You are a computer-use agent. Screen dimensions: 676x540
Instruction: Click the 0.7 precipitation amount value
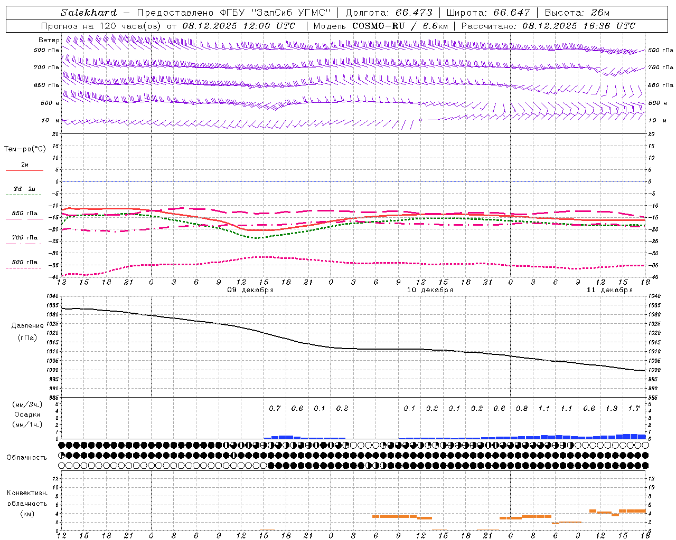click(x=275, y=408)
